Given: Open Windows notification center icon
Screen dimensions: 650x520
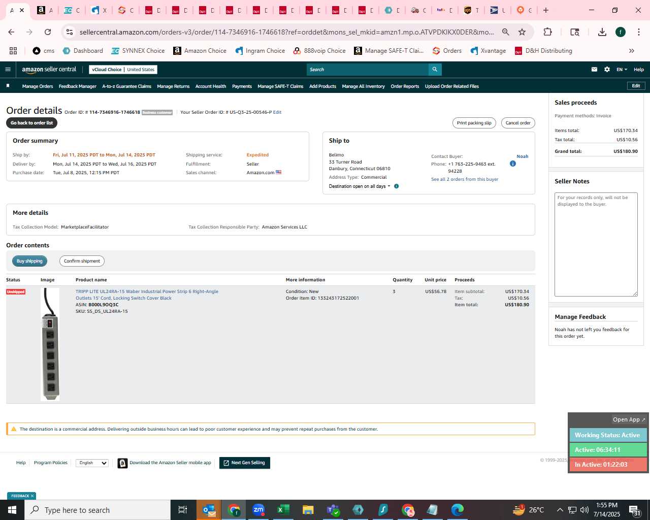Looking at the screenshot, I should [634, 510].
